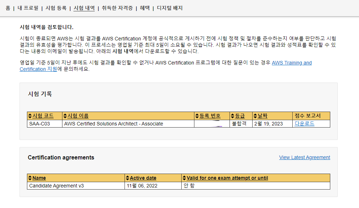Open the 취득한 자격증 menu item
This screenshot has height=208, width=359.
pos(117,8)
